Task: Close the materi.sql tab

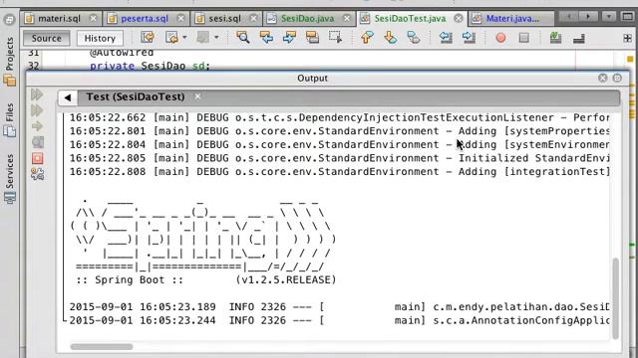Action: point(93,19)
